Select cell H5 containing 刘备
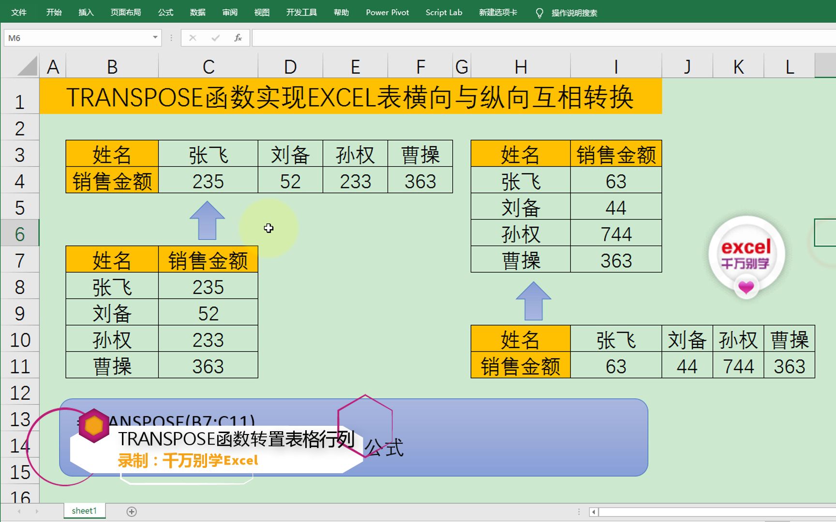 (521, 207)
